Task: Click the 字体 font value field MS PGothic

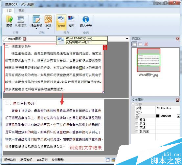Action: coord(168,108)
